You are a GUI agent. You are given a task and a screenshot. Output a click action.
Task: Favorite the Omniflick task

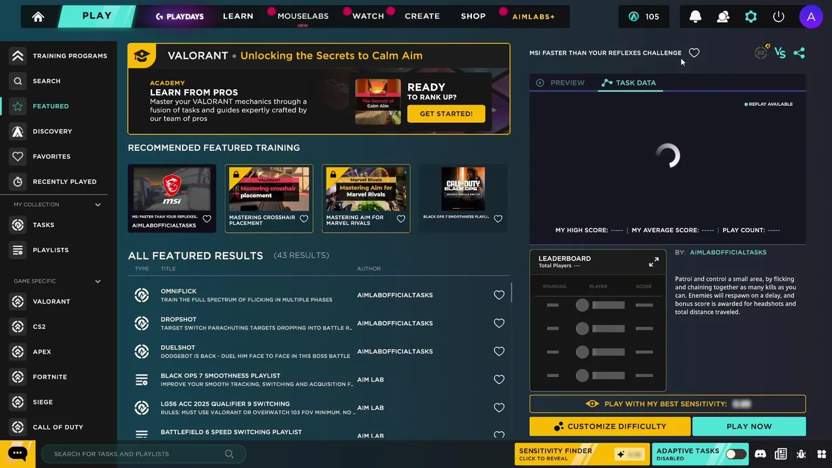[x=499, y=295]
